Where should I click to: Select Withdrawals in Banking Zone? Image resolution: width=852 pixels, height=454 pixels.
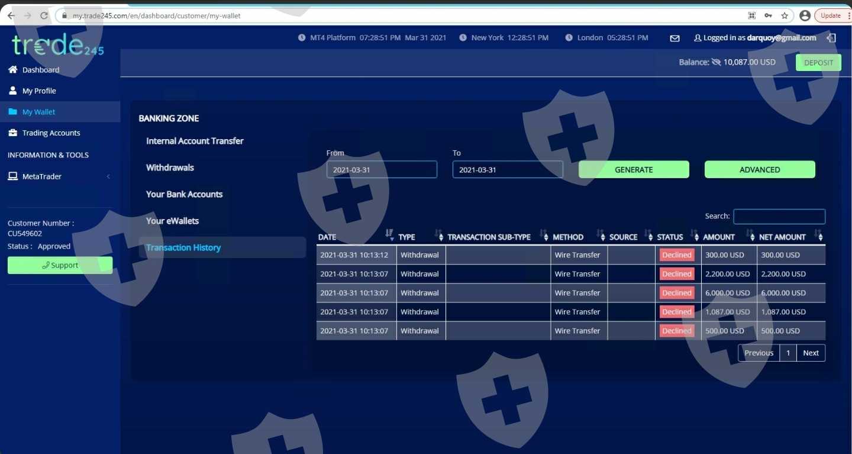(x=170, y=168)
